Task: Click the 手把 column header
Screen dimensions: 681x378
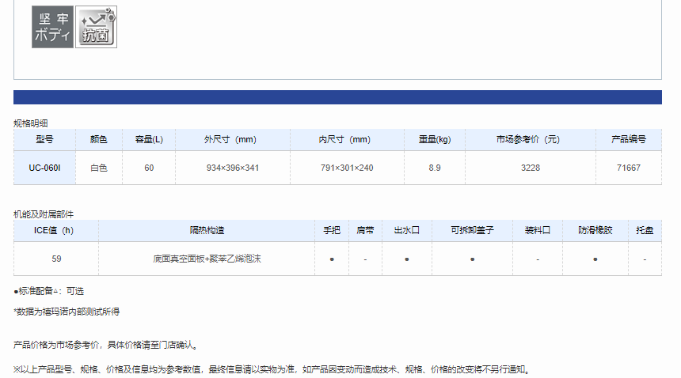Action: tap(332, 231)
